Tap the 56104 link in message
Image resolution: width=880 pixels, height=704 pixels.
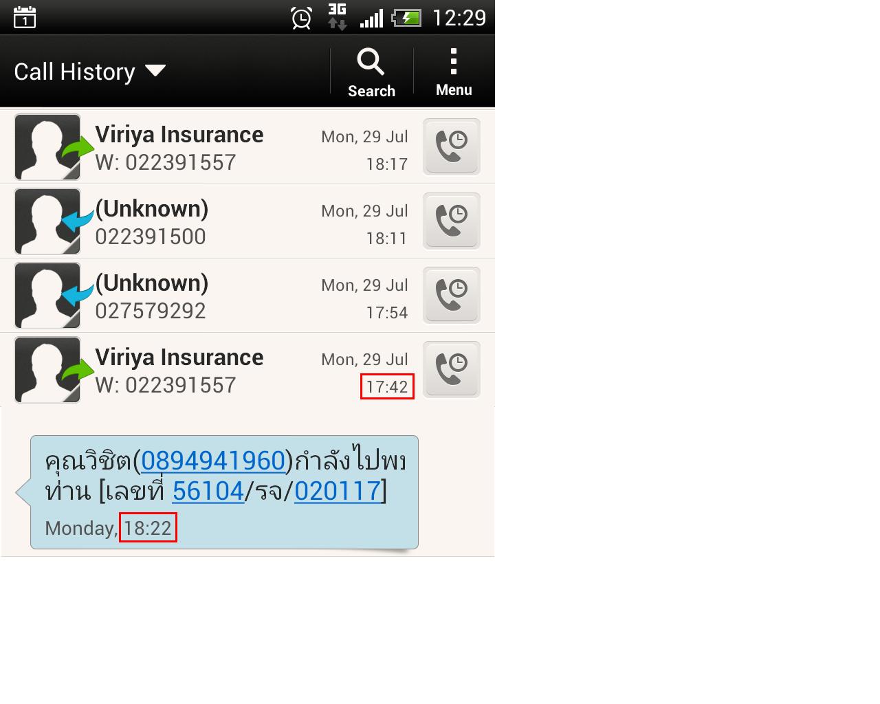(208, 491)
